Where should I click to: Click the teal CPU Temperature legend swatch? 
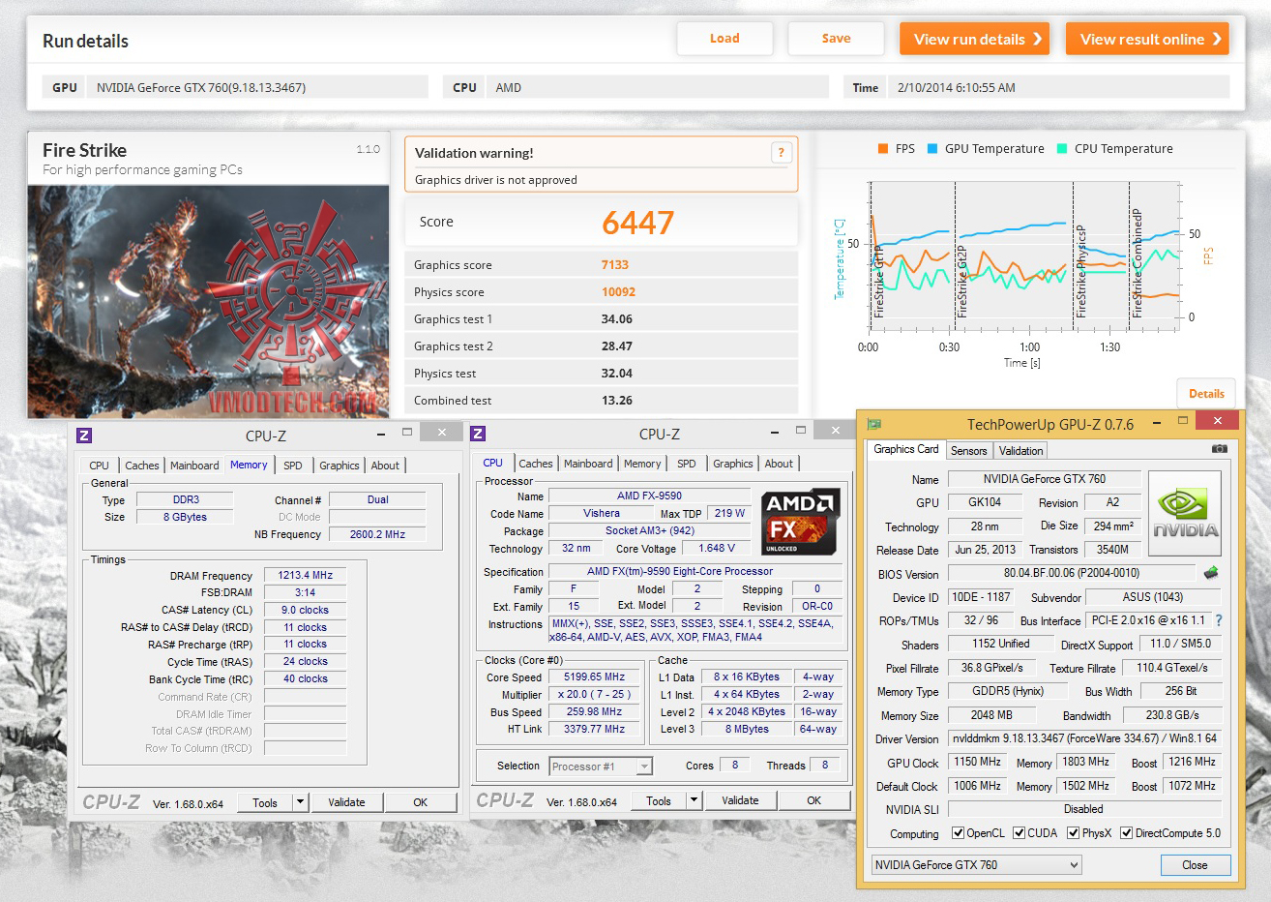click(1062, 149)
